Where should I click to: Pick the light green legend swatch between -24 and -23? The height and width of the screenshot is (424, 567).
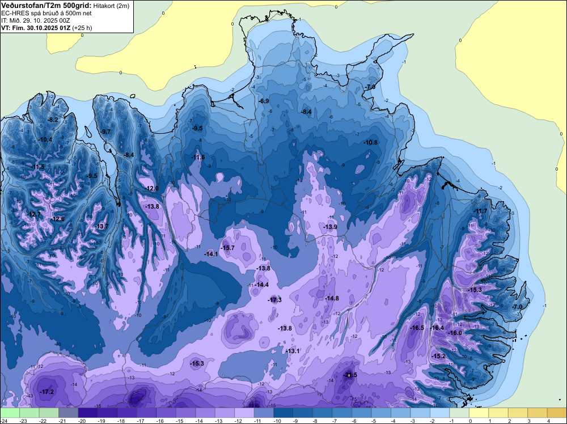tap(10, 413)
